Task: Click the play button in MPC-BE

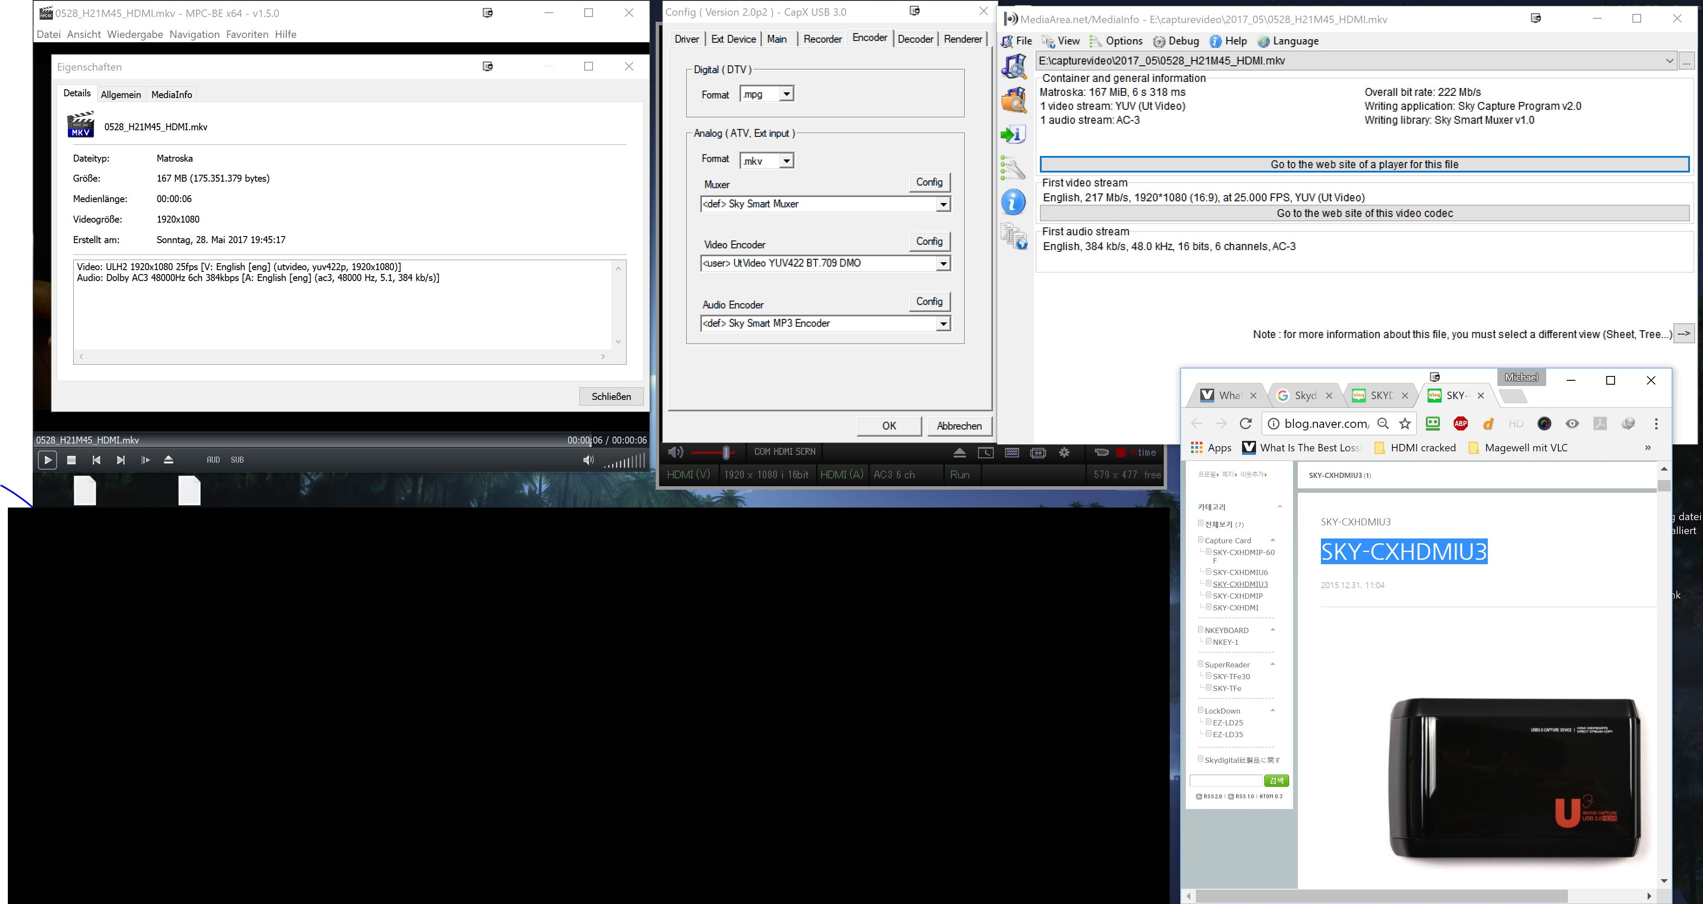Action: pos(47,459)
